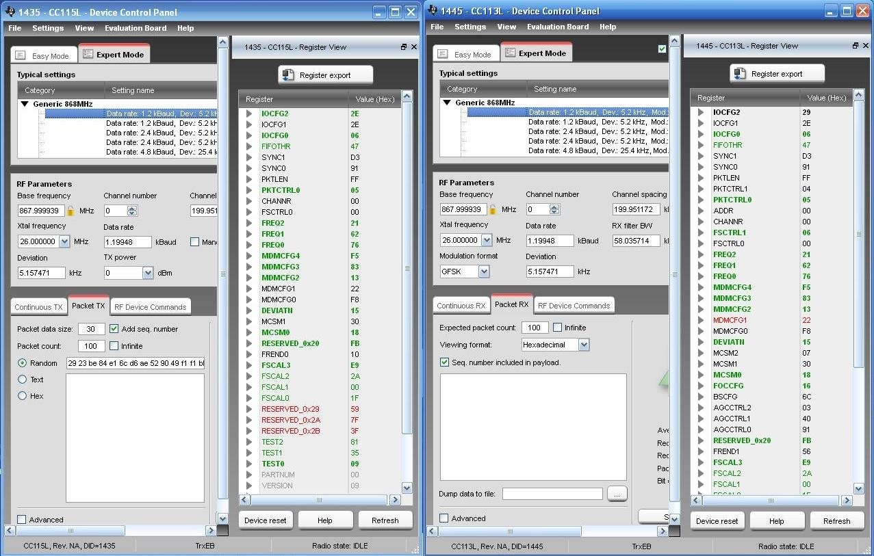Image resolution: width=874 pixels, height=556 pixels.
Task: Toggle Advanced checkbox in CC115L window
Action: 22,520
